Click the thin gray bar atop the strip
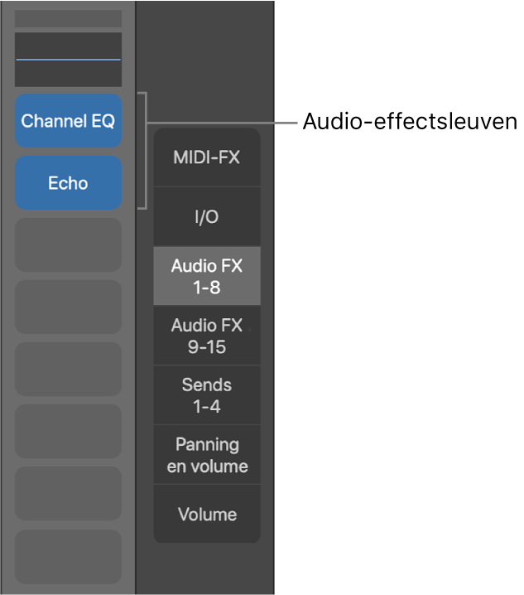Viewport: 524px width, 595px height. coord(68,18)
